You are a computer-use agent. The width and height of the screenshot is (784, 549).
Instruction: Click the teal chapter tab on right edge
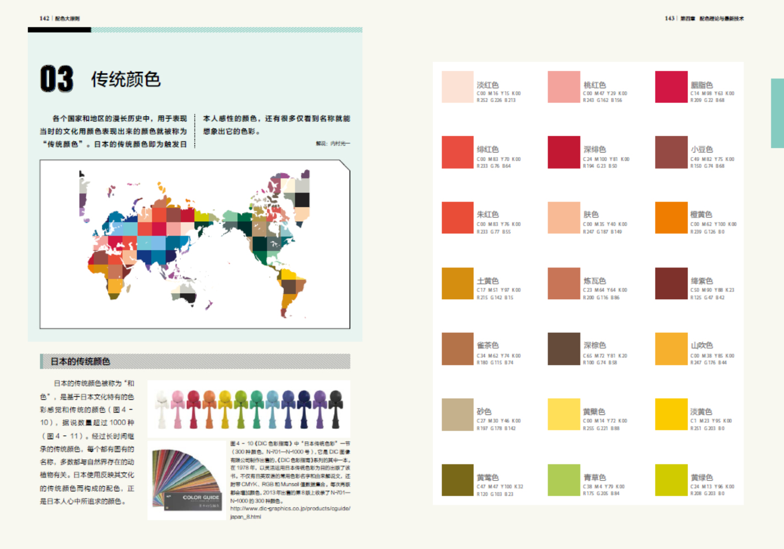[777, 113]
